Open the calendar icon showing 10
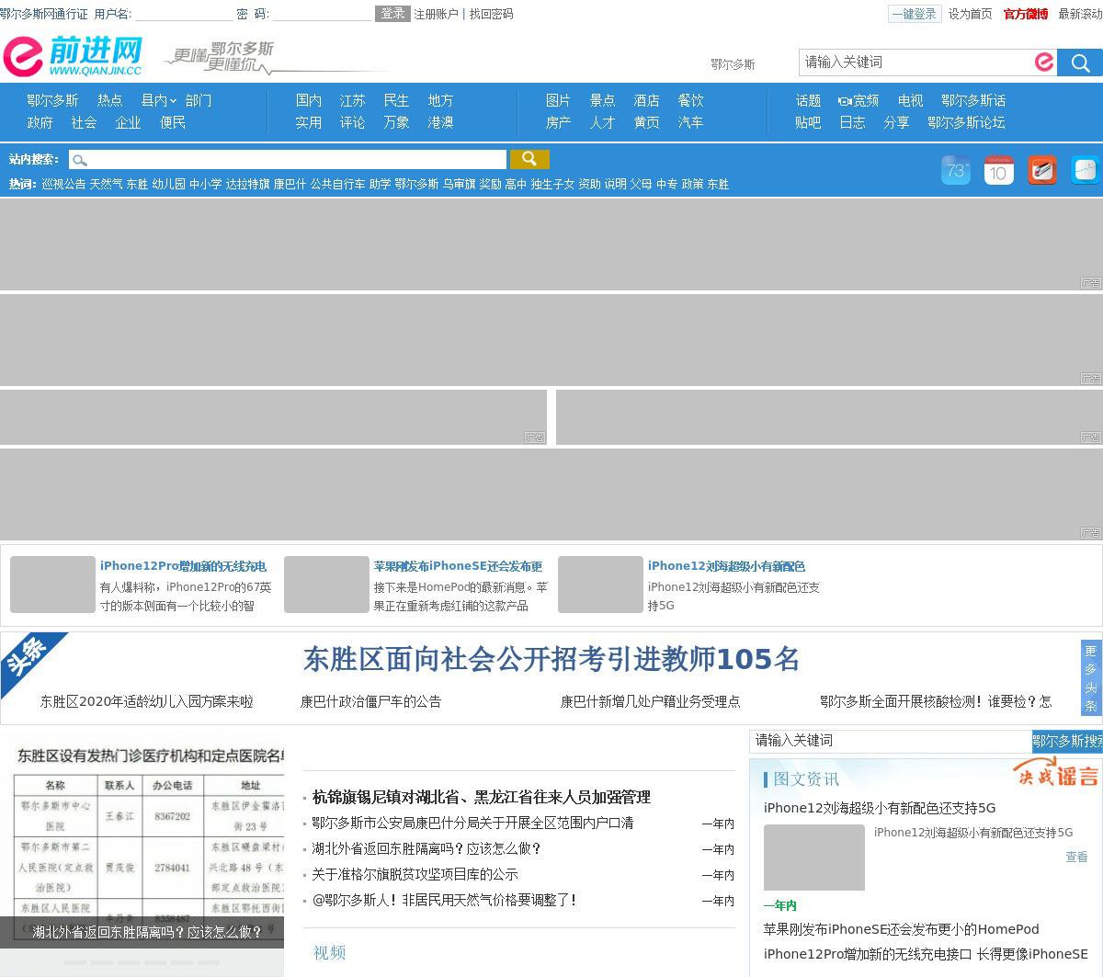Image resolution: width=1103 pixels, height=977 pixels. [x=998, y=170]
